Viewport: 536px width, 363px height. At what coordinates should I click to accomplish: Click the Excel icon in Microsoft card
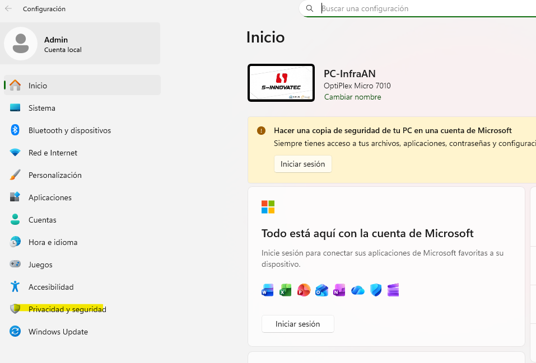point(286,290)
